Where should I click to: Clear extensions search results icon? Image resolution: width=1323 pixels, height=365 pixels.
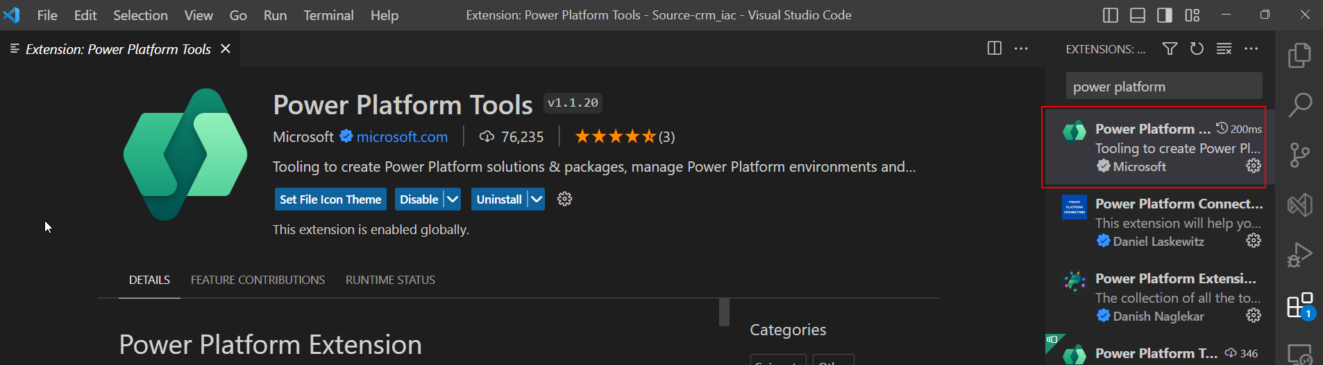pyautogui.click(x=1224, y=48)
